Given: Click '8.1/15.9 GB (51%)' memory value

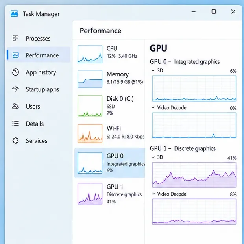Looking at the screenshot, I should click(x=125, y=82).
